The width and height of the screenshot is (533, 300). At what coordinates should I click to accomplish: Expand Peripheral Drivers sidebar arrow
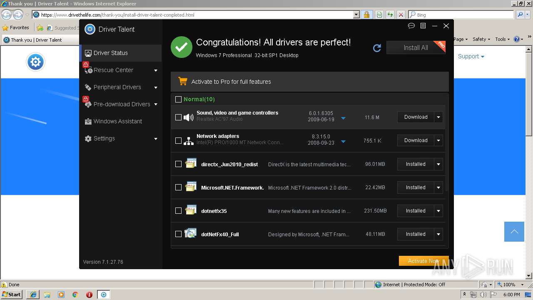156,87
